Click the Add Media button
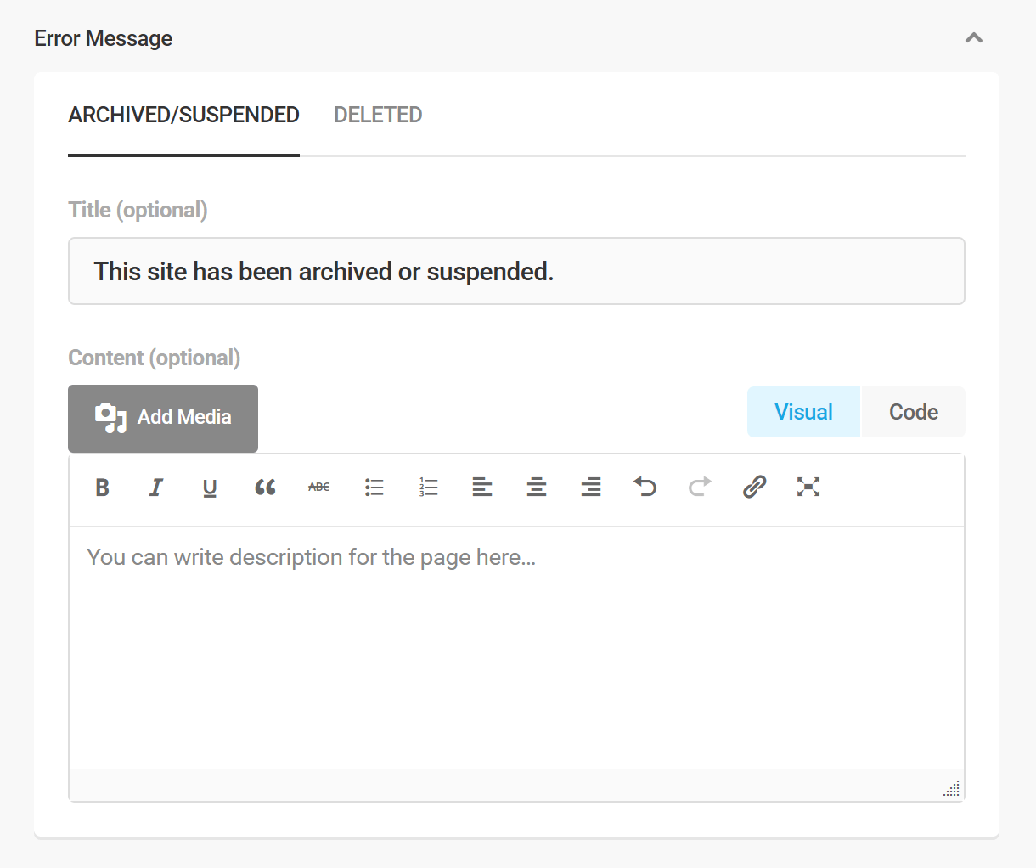Image resolution: width=1036 pixels, height=868 pixels. [x=162, y=417]
